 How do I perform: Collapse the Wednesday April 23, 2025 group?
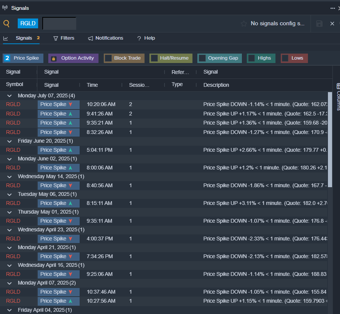coord(9,230)
